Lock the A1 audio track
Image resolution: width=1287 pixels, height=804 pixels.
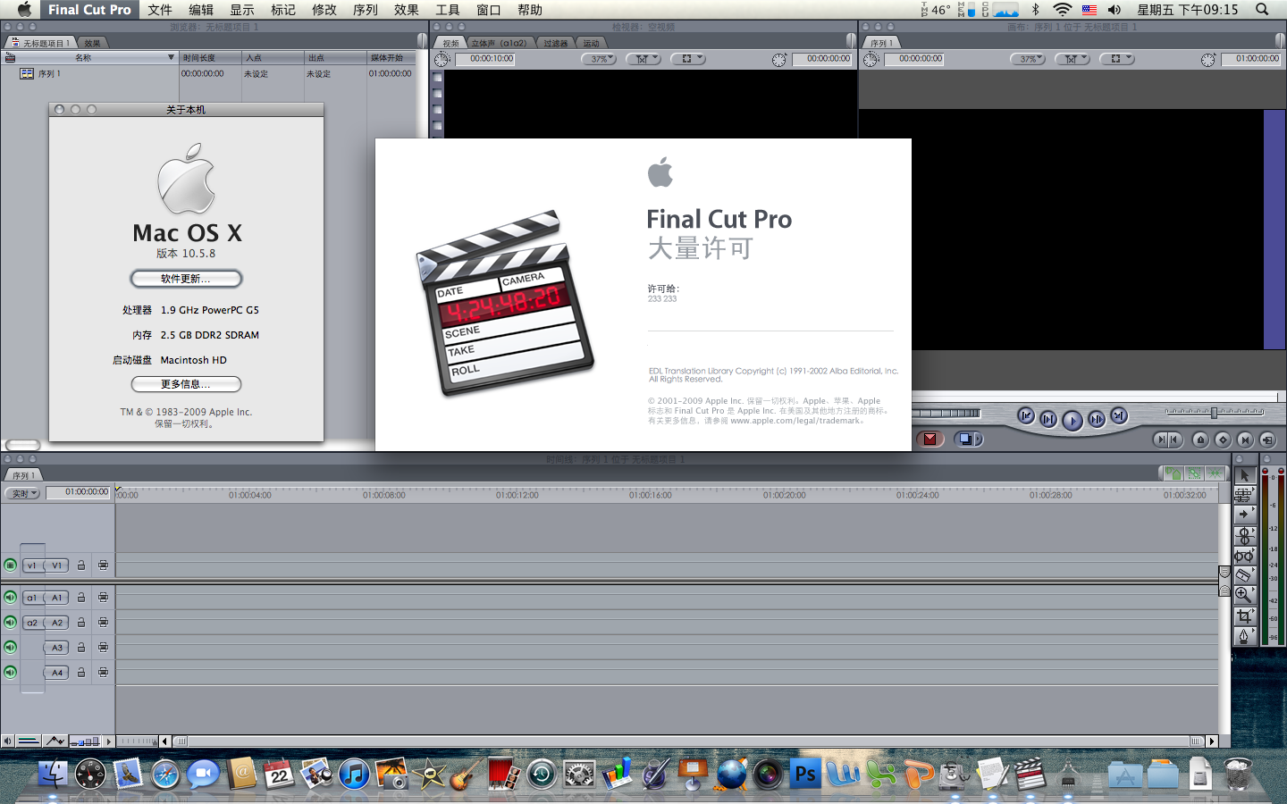pyautogui.click(x=81, y=598)
